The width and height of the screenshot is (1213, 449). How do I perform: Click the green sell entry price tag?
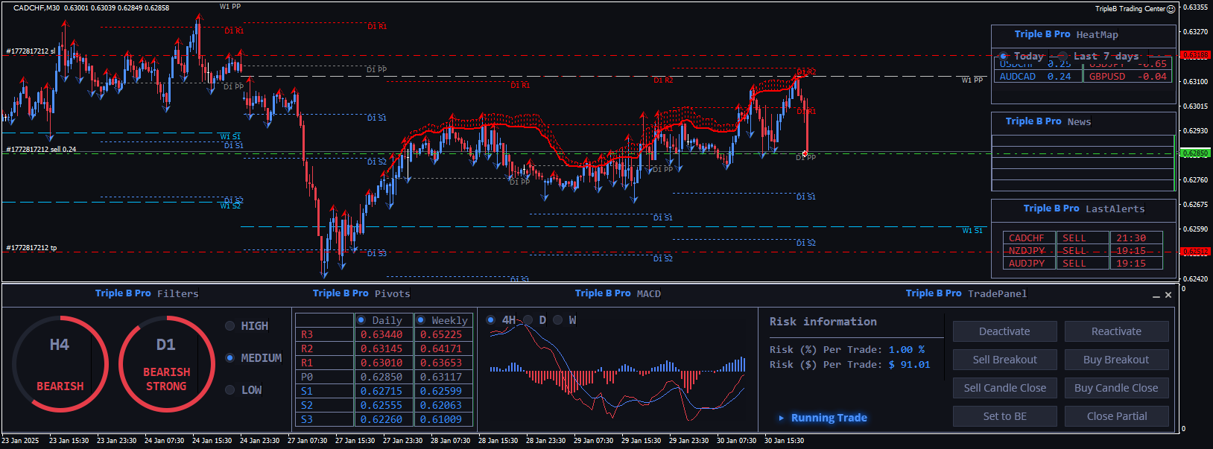tap(1194, 153)
